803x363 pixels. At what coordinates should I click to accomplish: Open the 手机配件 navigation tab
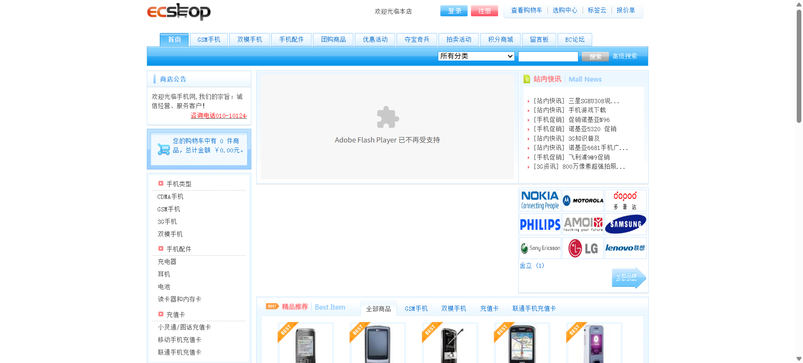(292, 40)
